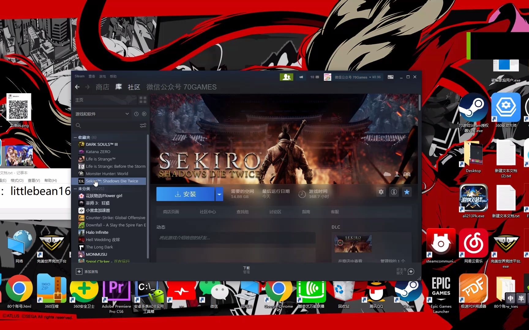Click the blue favorite star icon
529x330 pixels.
pyautogui.click(x=407, y=192)
